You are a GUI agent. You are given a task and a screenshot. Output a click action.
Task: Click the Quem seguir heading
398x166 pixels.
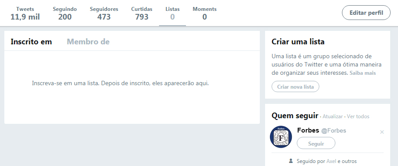click(x=295, y=116)
